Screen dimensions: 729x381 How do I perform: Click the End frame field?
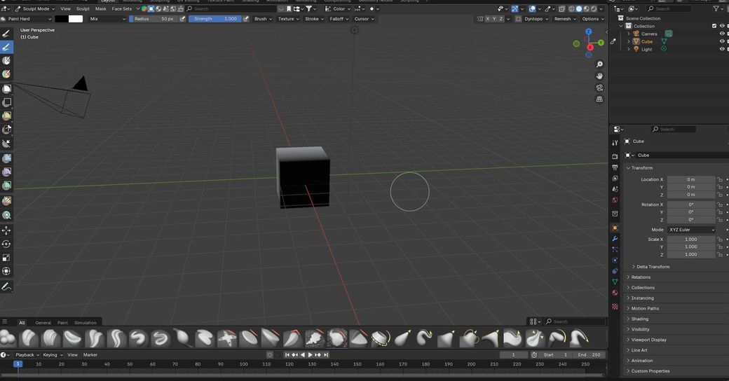click(x=589, y=355)
